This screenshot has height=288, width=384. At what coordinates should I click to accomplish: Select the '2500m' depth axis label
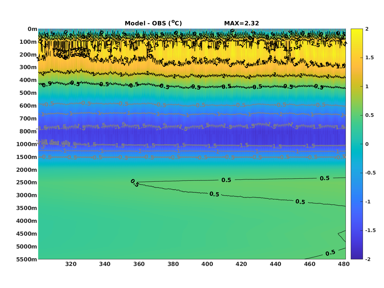(27, 182)
